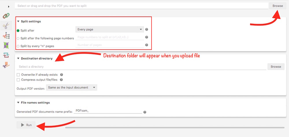Open Split by size tool icon

tap(6, 65)
